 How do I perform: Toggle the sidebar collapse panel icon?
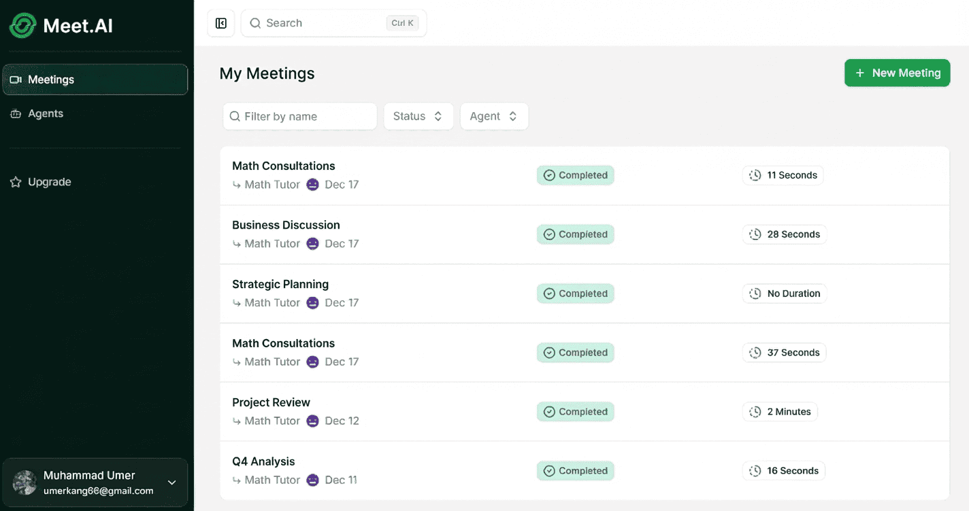pos(220,22)
